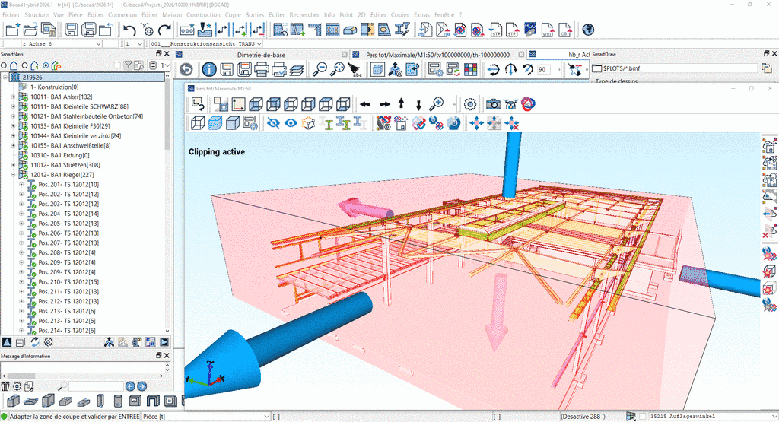Open view settings gear in Pers window
Screen dimensions: 779x422
470,103
